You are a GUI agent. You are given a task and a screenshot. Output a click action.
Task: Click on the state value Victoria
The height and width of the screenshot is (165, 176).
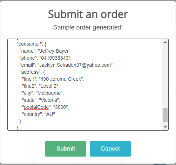pos(49,100)
